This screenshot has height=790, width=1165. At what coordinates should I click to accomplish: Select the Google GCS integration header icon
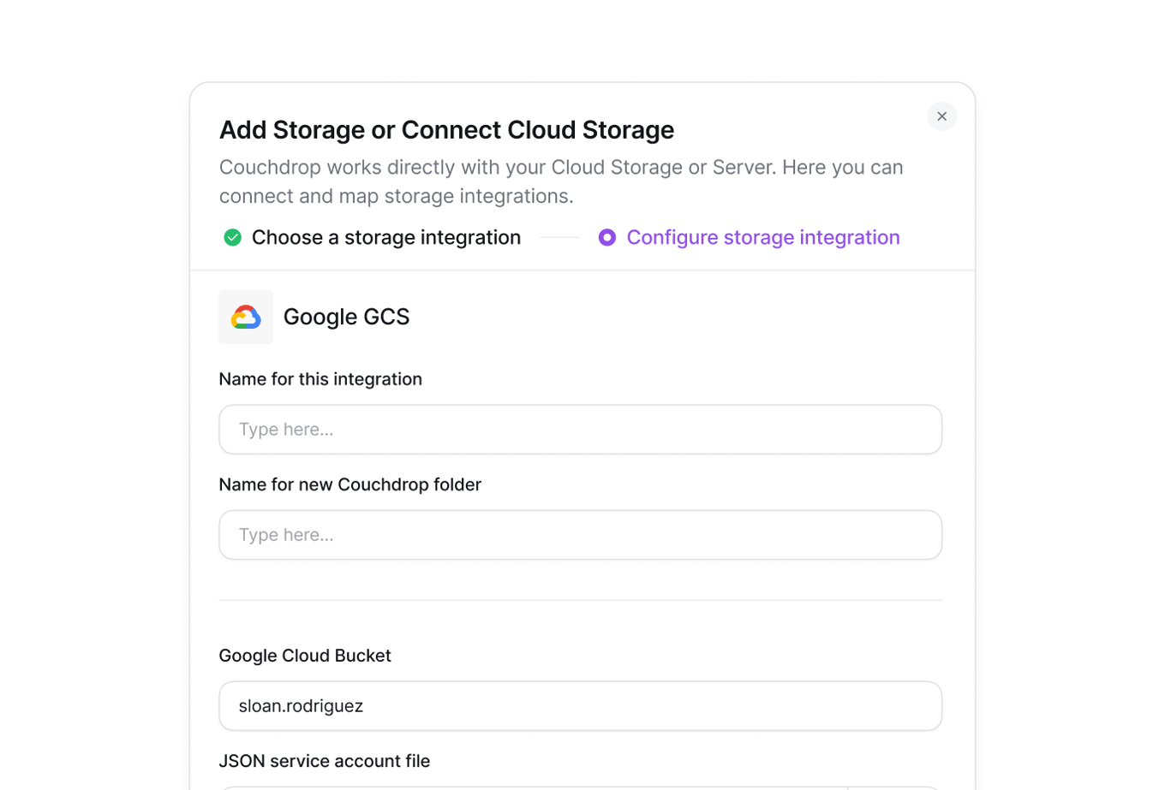point(246,316)
